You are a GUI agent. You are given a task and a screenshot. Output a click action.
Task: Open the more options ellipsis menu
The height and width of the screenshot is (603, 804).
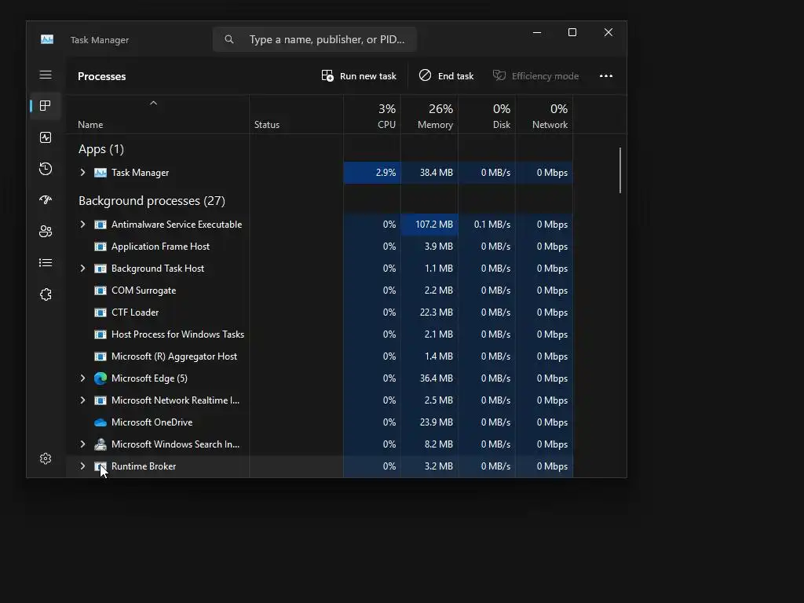[606, 76]
